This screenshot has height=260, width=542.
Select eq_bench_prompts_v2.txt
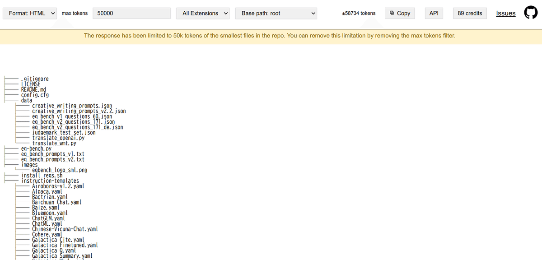[x=53, y=159]
